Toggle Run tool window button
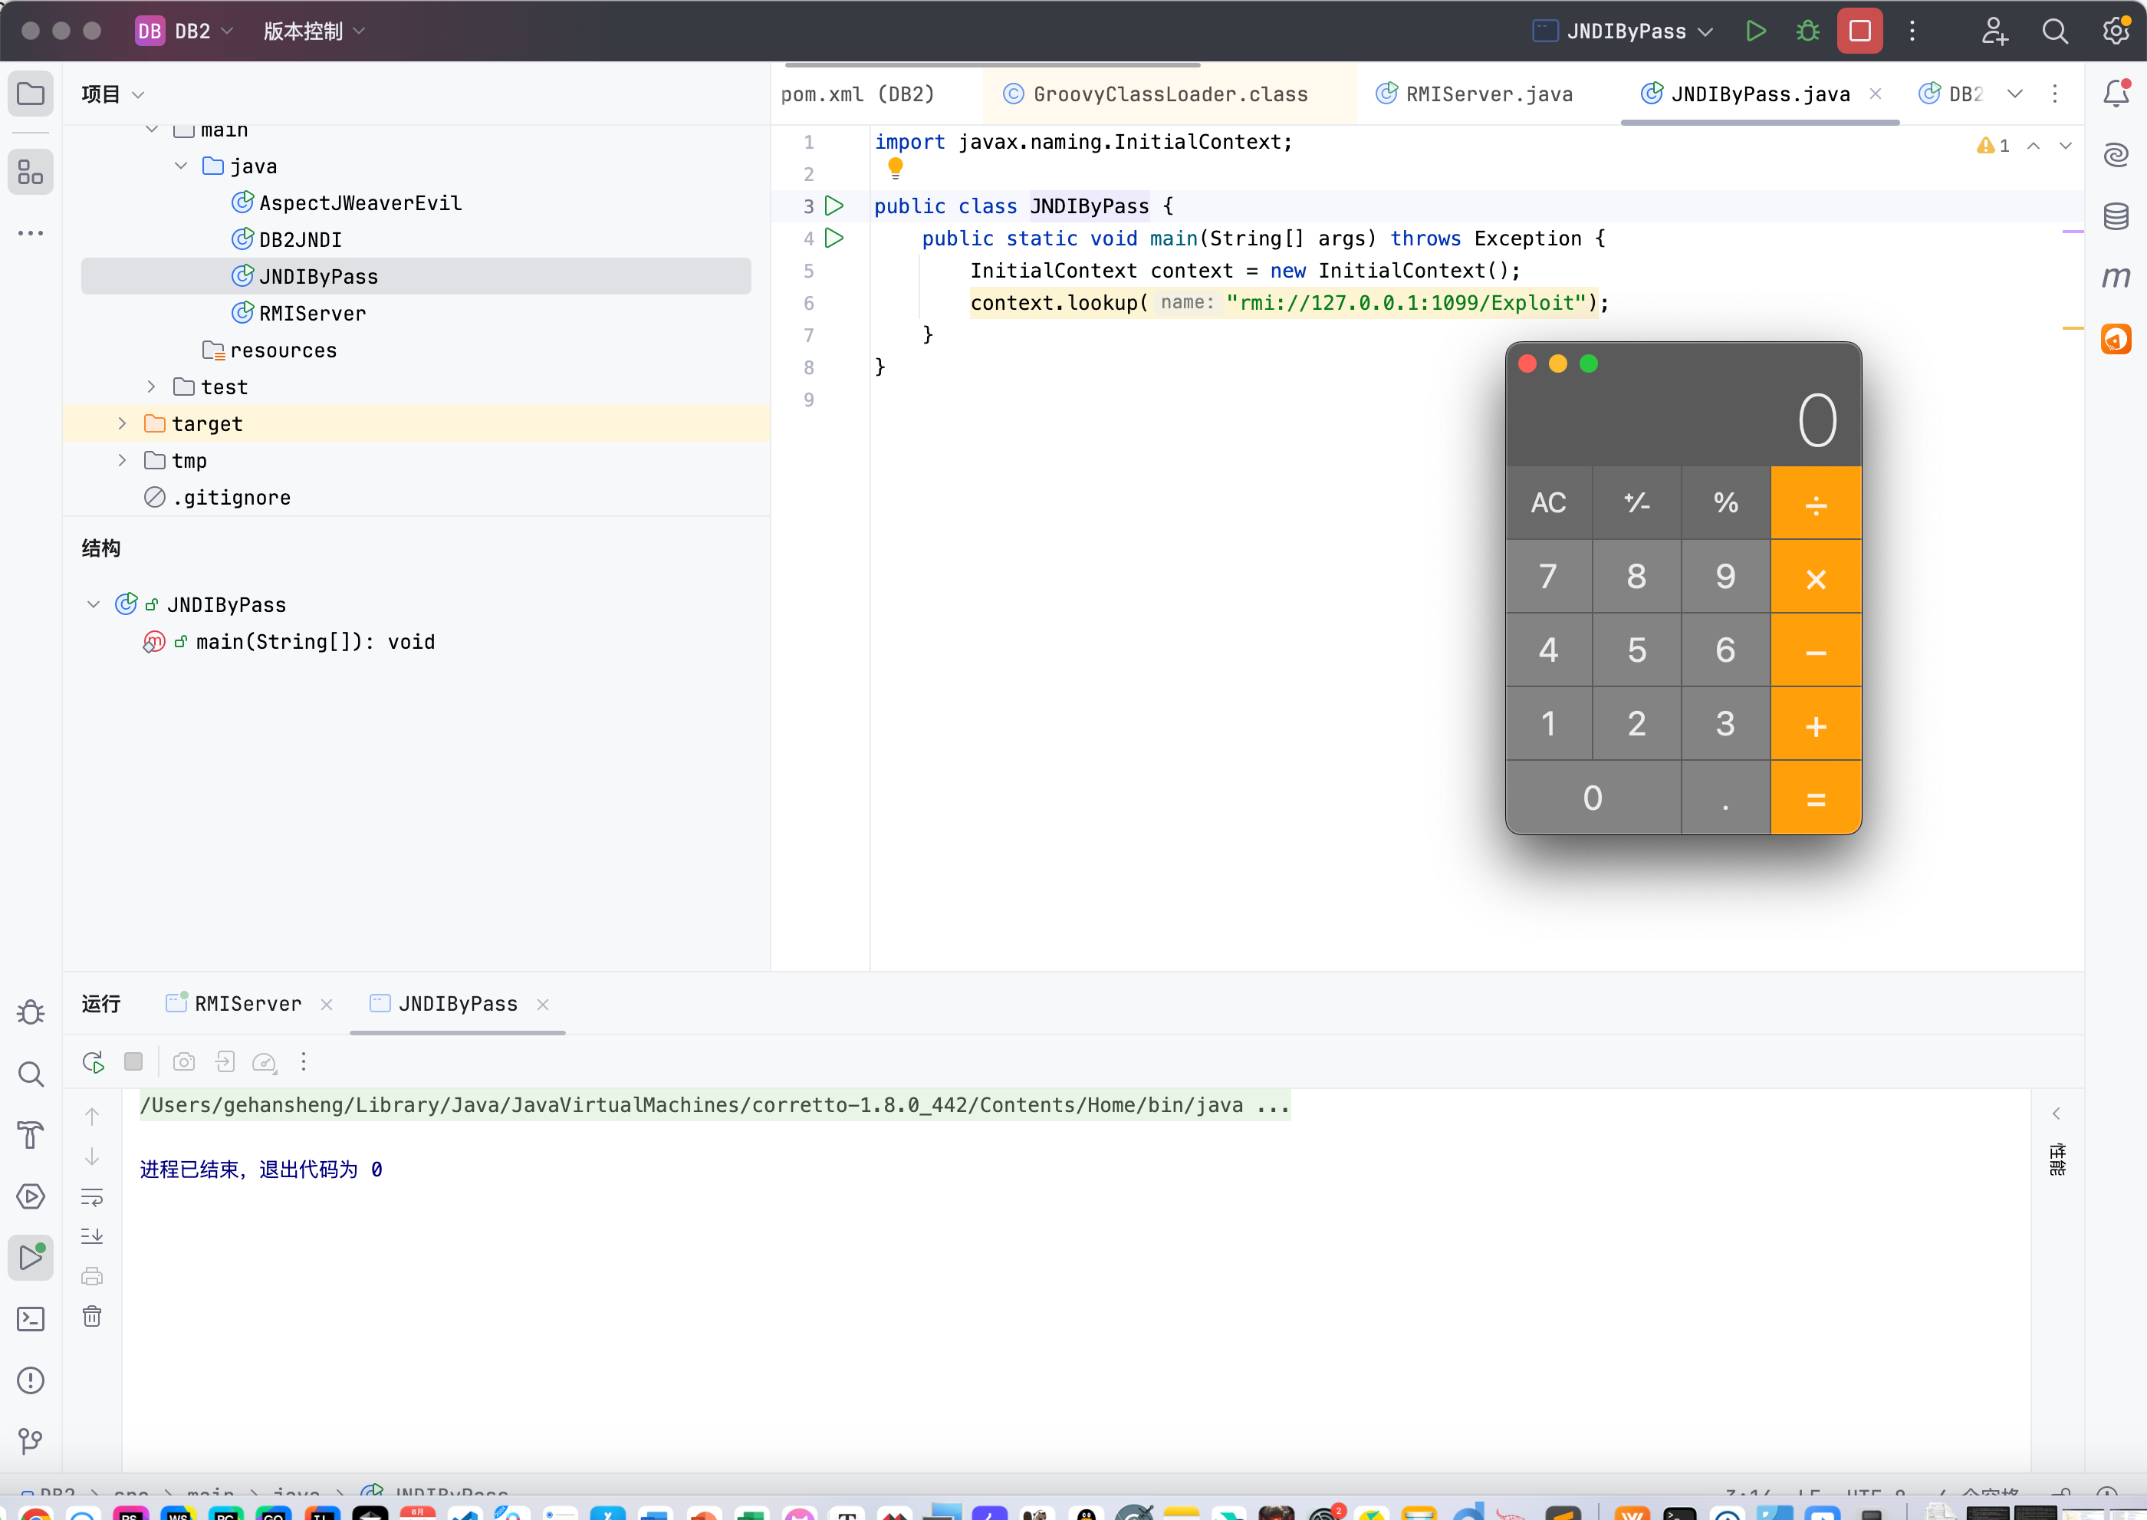Viewport: 2147px width, 1520px height. click(x=31, y=1257)
